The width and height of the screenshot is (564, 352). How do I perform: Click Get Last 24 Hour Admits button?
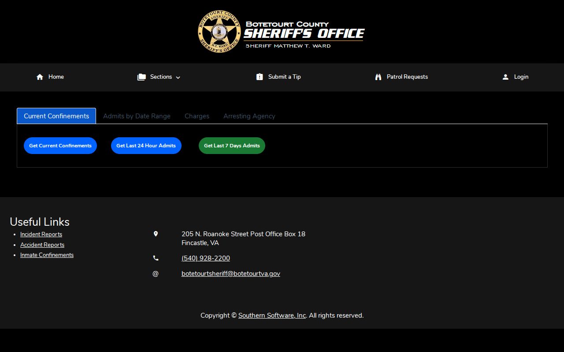[x=146, y=146]
